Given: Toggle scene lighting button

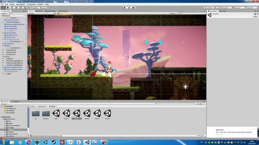Looking at the screenshot, I should coord(51,13).
